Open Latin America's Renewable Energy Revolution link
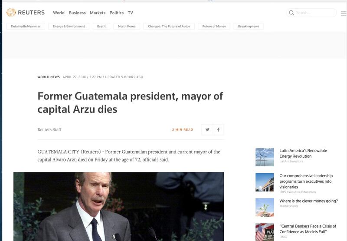 point(303,153)
